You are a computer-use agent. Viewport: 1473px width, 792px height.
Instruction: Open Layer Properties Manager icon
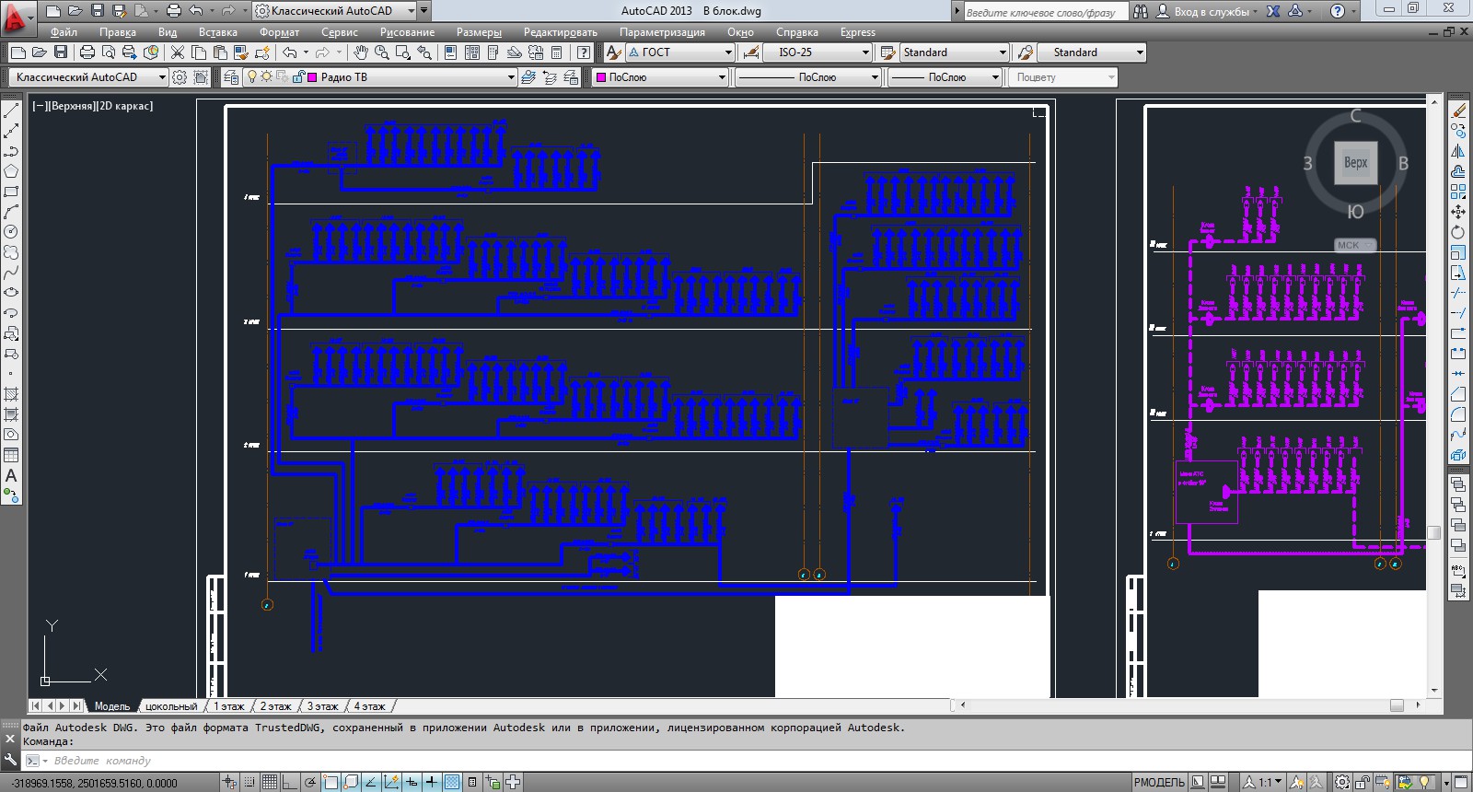pyautogui.click(x=230, y=77)
